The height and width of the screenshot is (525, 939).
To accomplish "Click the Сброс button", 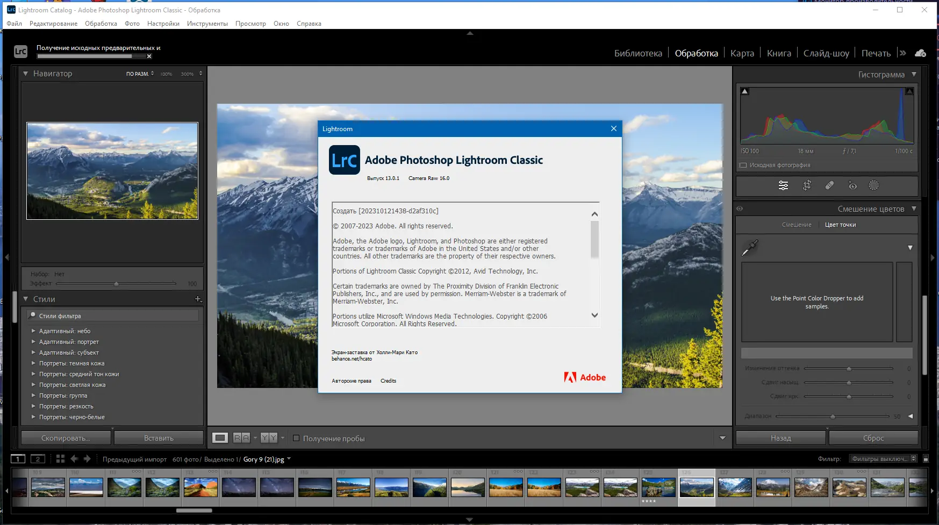I will coord(873,438).
